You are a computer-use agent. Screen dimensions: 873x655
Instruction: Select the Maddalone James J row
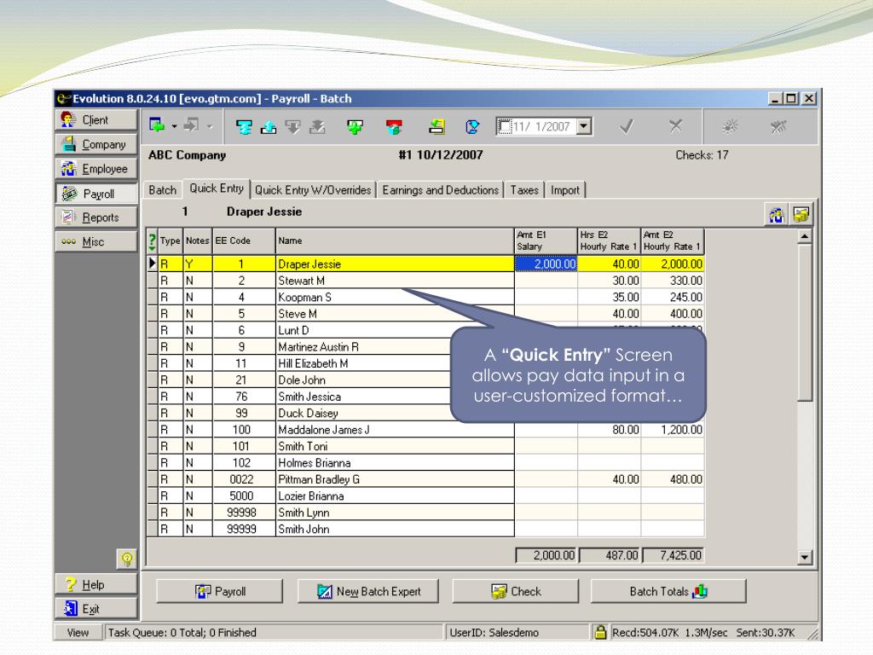point(425,430)
